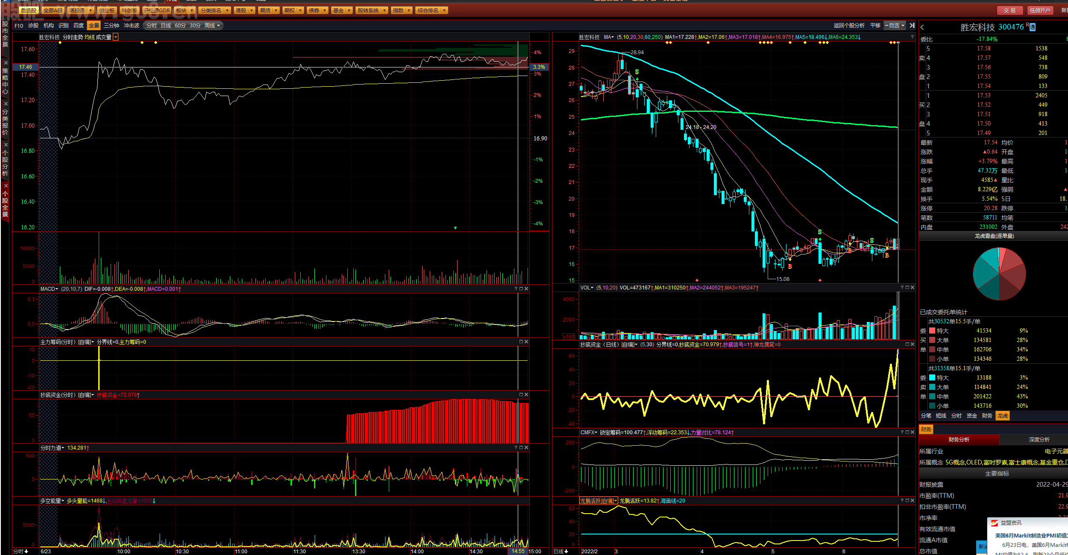The width and height of the screenshot is (1068, 555).
Task: Click the red 特大 buy-order color swatch
Action: coord(932,330)
